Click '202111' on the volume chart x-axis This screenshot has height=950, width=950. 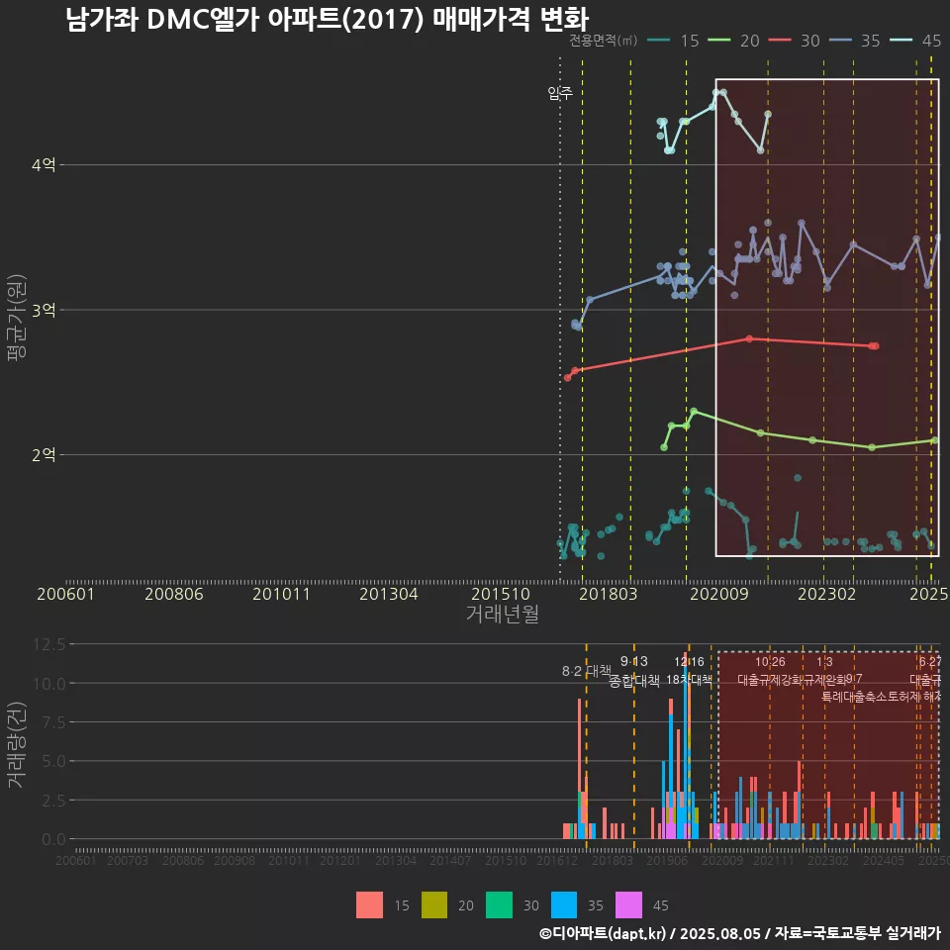pos(774,860)
